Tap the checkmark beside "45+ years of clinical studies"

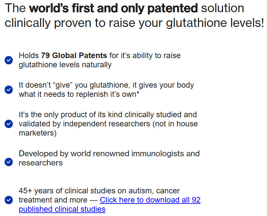(9, 200)
